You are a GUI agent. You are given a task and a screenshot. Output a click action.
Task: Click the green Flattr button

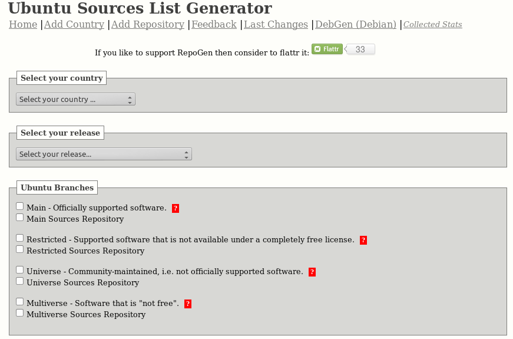click(327, 49)
